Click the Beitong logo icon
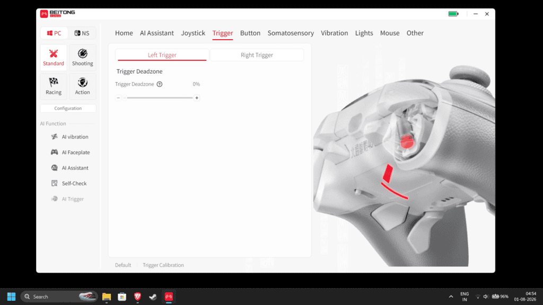 [x=44, y=14]
